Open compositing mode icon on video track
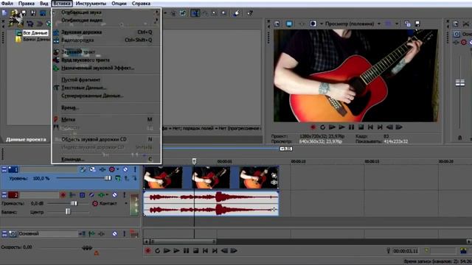Image resolution: width=472 pixels, height=265 pixels. 118,178
